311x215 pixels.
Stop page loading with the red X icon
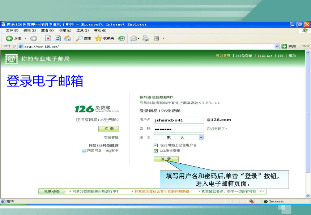[x=48, y=38]
